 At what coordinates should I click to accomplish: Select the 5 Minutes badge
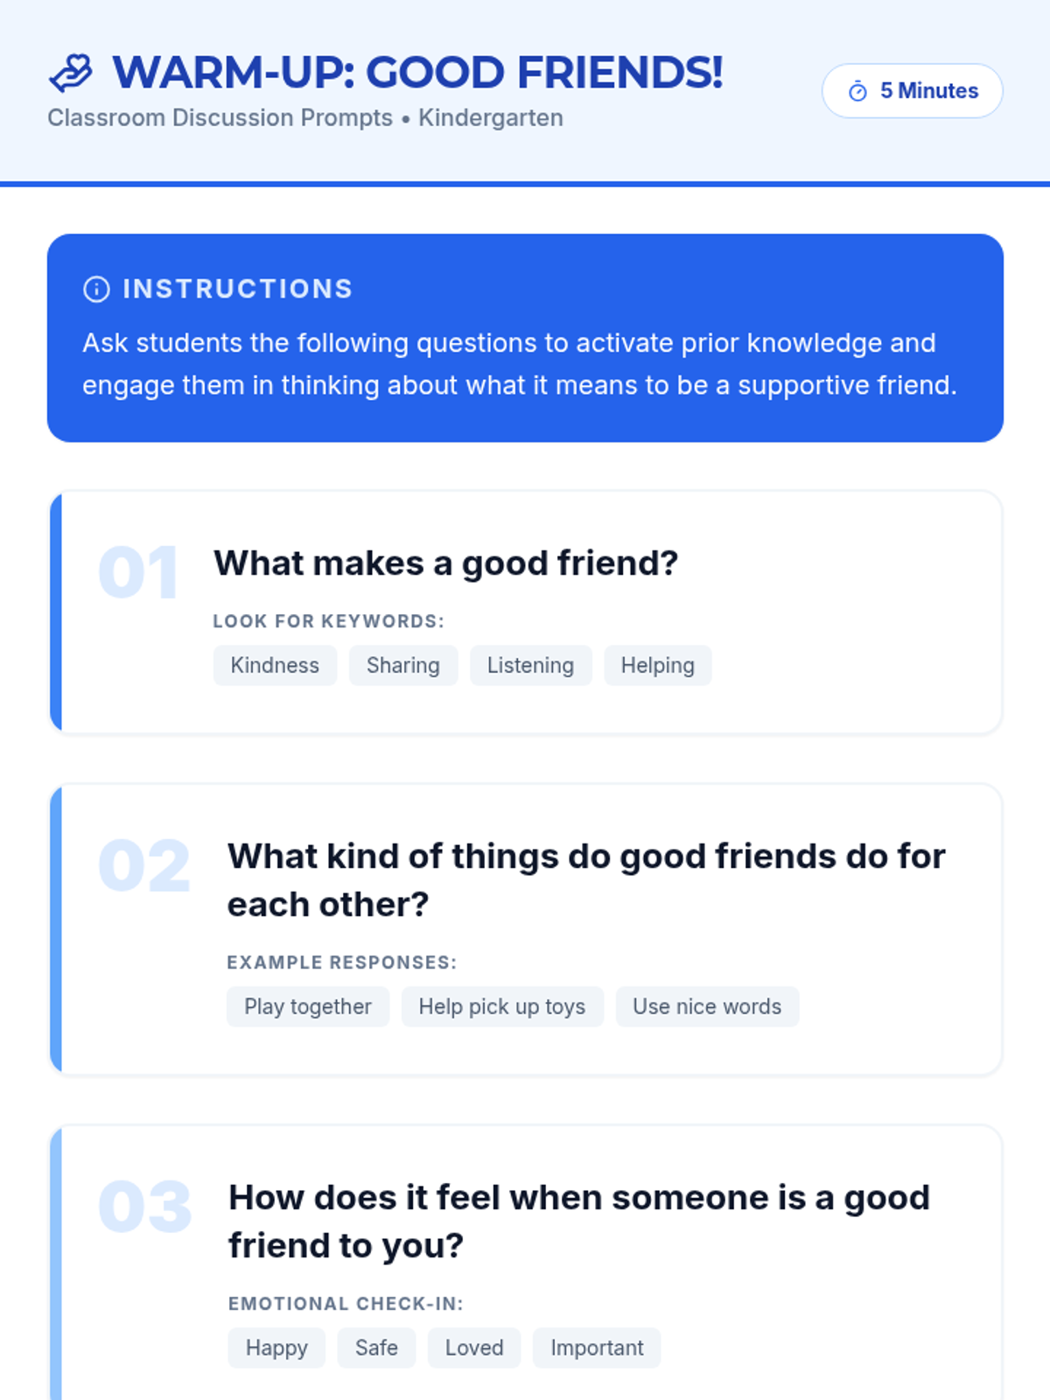(x=912, y=91)
